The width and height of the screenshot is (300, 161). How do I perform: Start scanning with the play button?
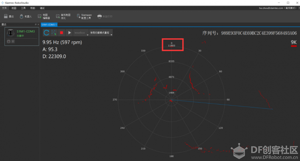click(69, 33)
